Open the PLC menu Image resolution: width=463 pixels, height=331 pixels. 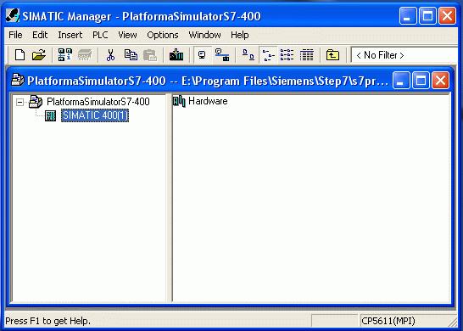(x=100, y=35)
